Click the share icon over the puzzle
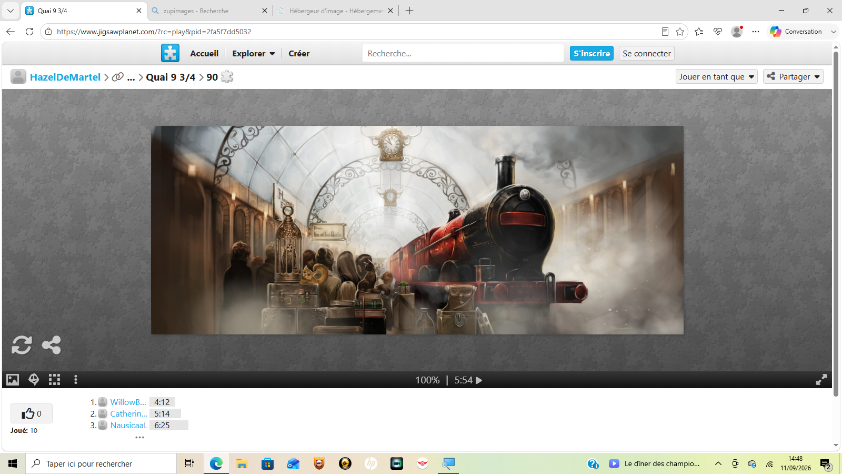The image size is (842, 474). [x=52, y=345]
